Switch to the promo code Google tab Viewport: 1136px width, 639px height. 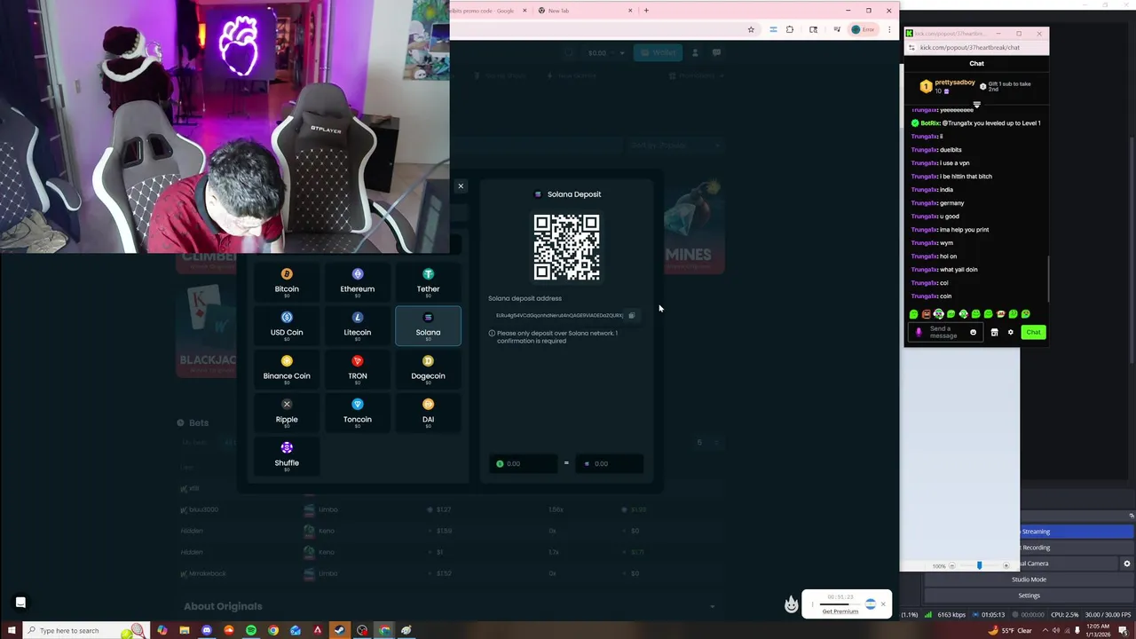pos(486,11)
